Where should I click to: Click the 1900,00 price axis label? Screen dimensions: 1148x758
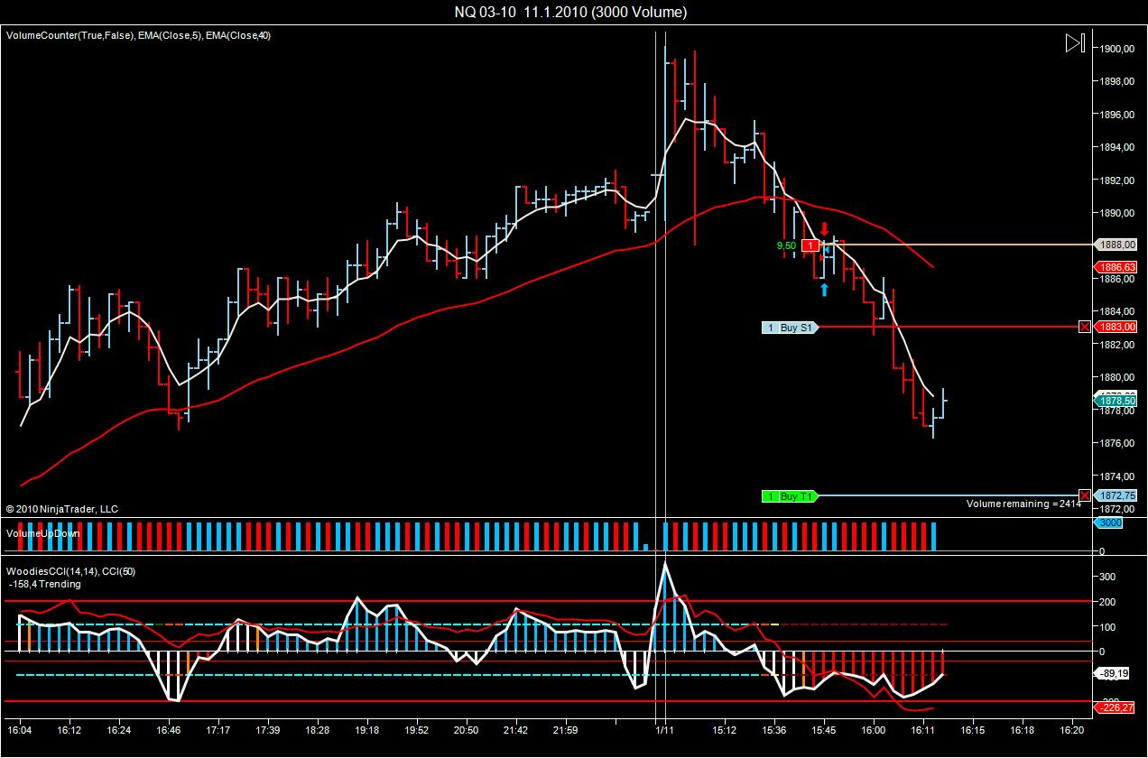pos(1116,49)
